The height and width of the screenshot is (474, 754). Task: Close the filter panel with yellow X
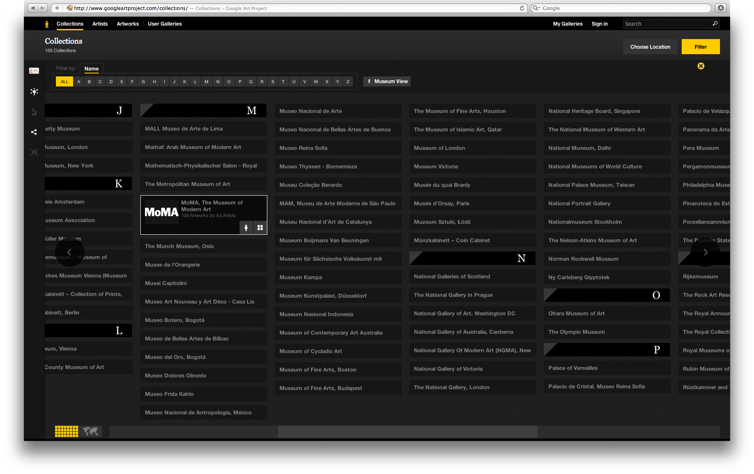[701, 66]
